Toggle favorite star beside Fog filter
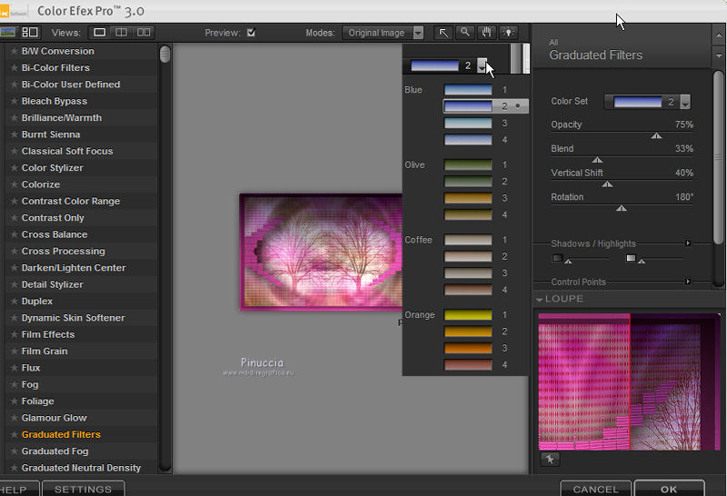727x496 pixels. (14, 385)
